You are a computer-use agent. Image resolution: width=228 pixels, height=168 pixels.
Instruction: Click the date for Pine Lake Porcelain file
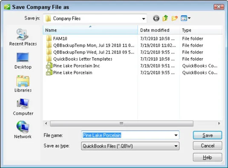tap(157, 72)
